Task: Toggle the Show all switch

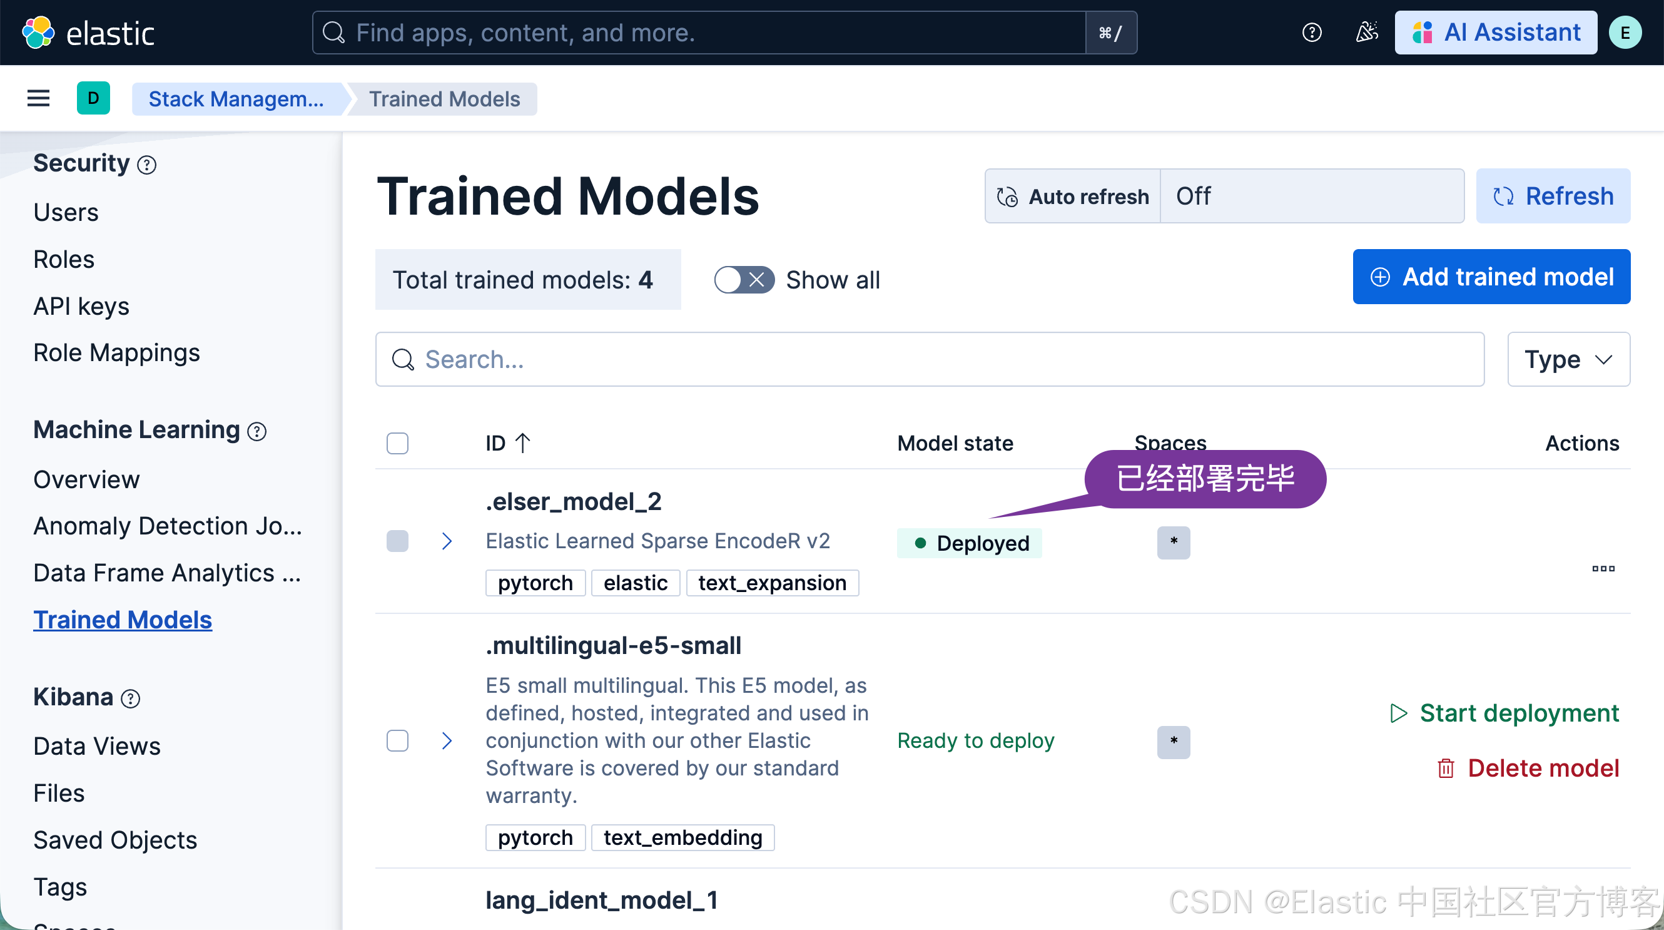Action: 744,280
